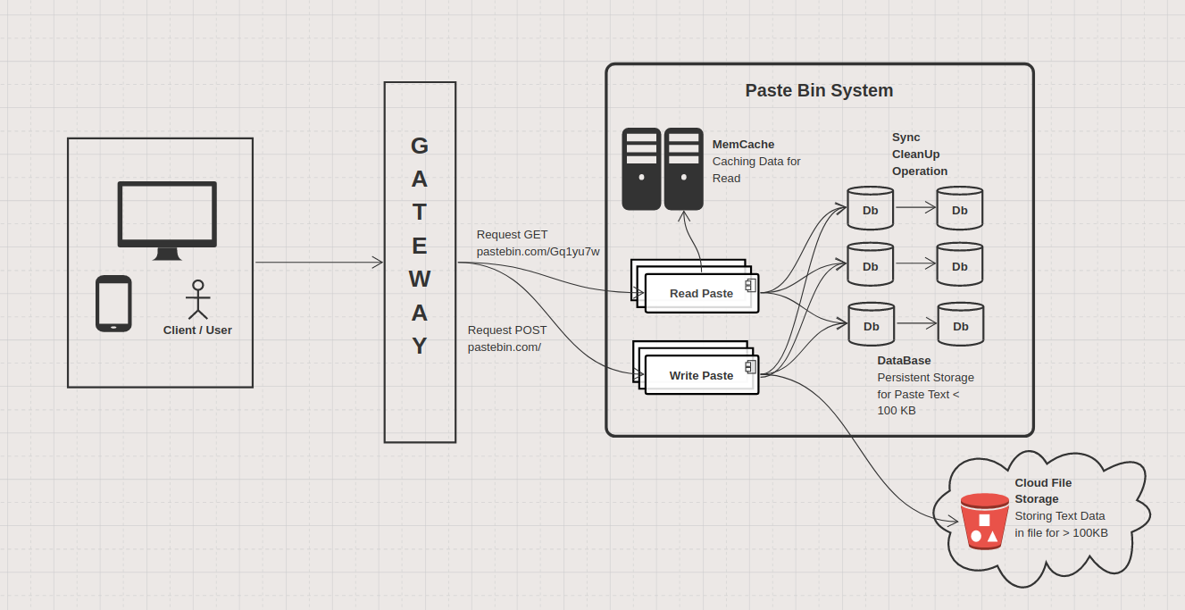1185x610 pixels.
Task: Click the letter Y in Gateway box
Action: pyautogui.click(x=420, y=347)
